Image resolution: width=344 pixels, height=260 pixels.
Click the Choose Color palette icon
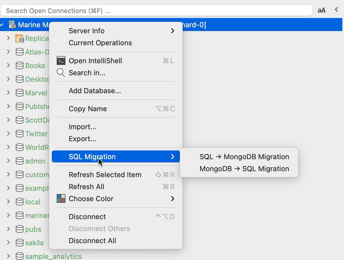(61, 198)
